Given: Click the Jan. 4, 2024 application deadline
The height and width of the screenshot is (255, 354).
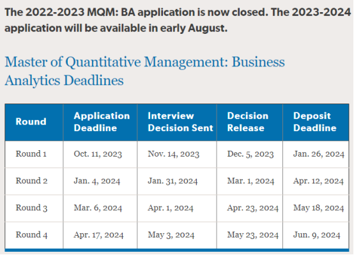Looking at the screenshot, I should pos(97,181).
